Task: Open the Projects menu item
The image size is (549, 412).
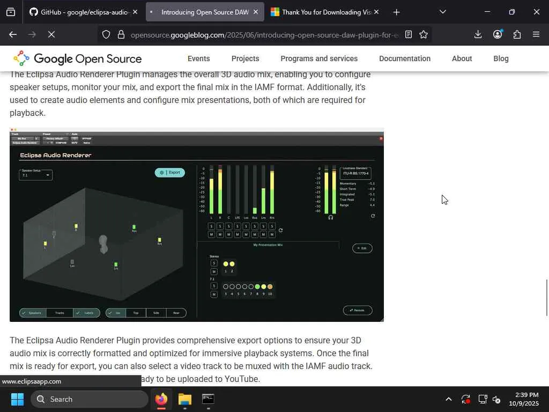Action: pyautogui.click(x=245, y=58)
